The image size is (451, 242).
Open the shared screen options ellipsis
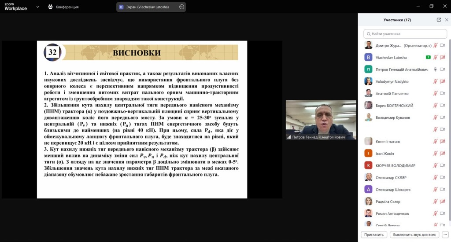click(182, 7)
